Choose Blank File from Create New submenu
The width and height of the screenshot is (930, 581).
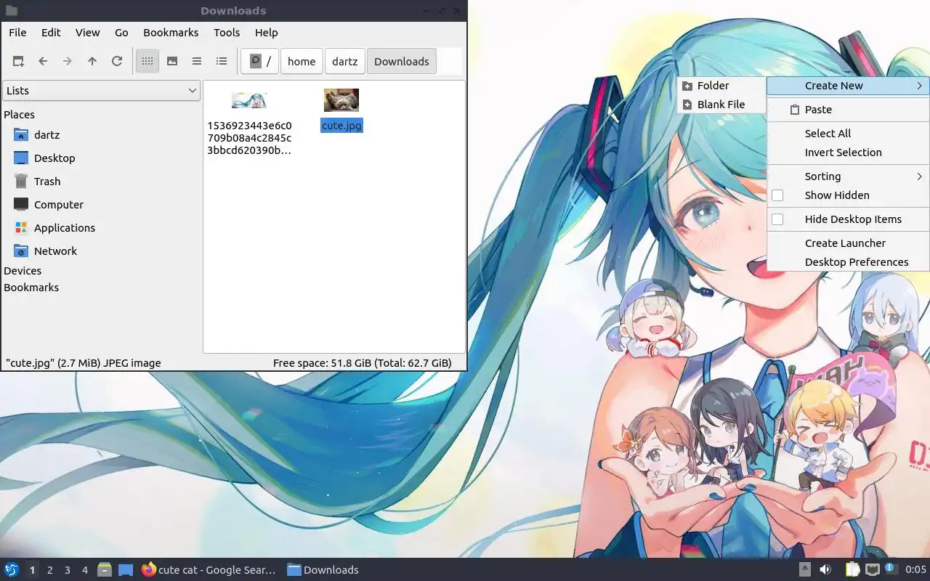click(x=721, y=105)
